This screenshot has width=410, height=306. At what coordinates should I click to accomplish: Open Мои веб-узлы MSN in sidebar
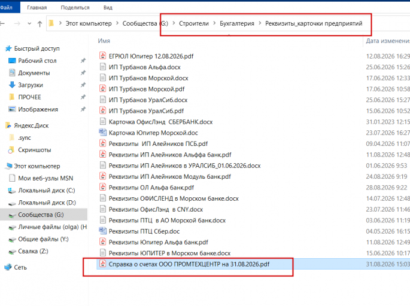tap(45, 179)
